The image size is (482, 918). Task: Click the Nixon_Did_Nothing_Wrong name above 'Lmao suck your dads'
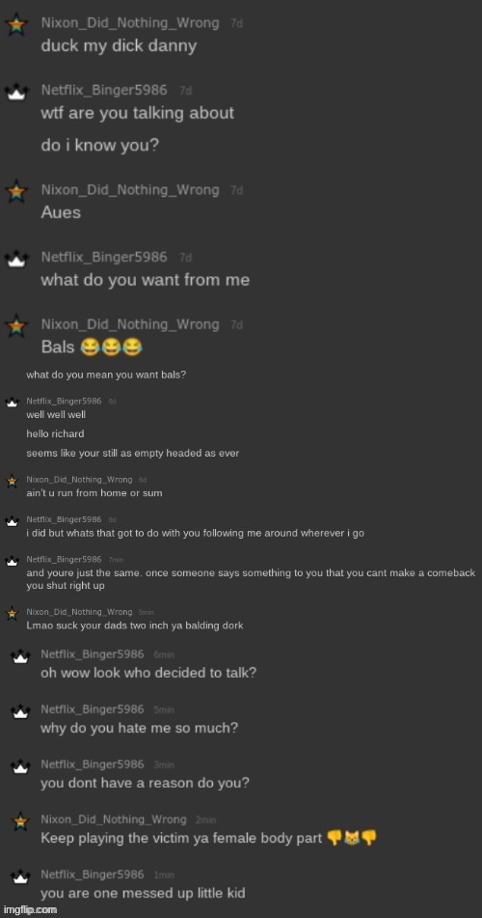[80, 612]
